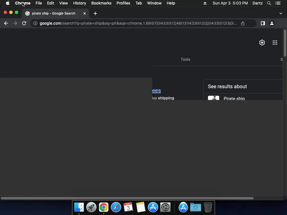Viewport: 287px width, 215px height.
Task: Click the forward navigation arrow
Action: click(x=15, y=23)
